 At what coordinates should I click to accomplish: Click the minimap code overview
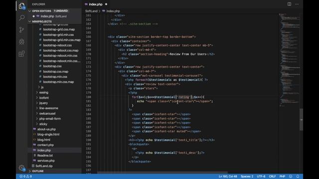tap(289, 60)
